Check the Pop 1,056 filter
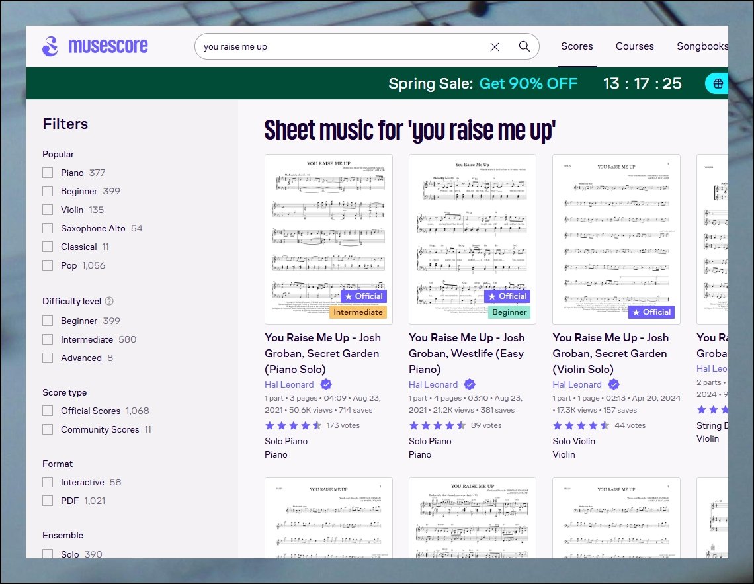 48,265
